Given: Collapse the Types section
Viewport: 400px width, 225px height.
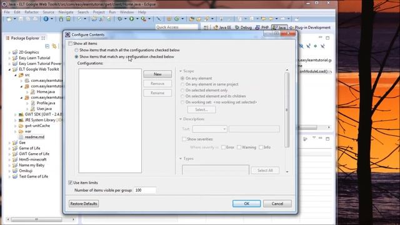Looking at the screenshot, I should click(181, 159).
